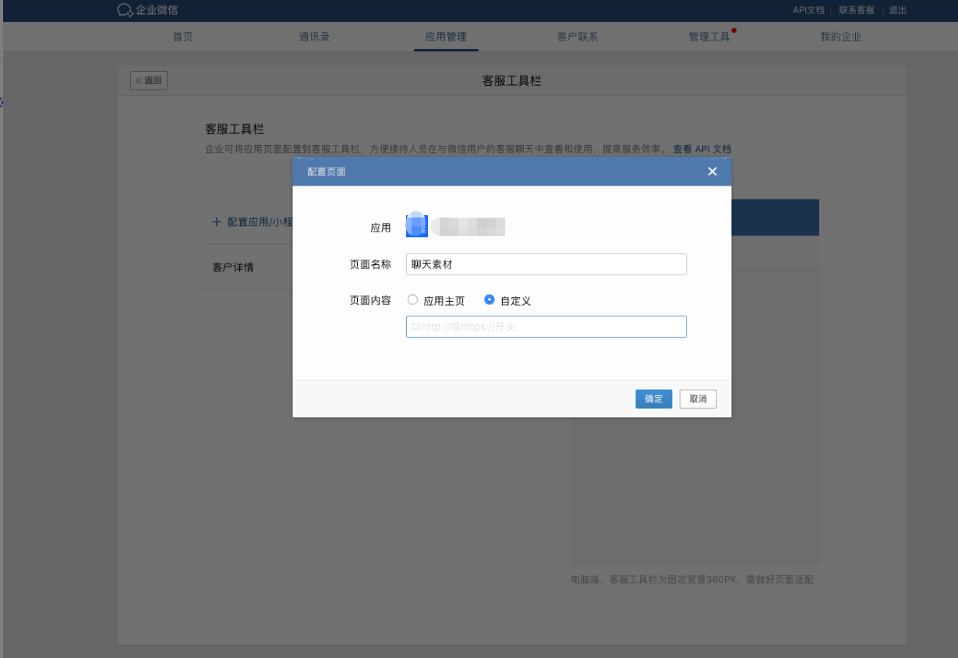958x658 pixels.
Task: Open 客户联系 navigation tab
Action: [x=578, y=37]
